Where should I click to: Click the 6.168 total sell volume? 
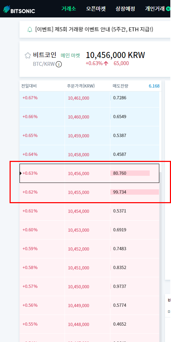pos(154,86)
